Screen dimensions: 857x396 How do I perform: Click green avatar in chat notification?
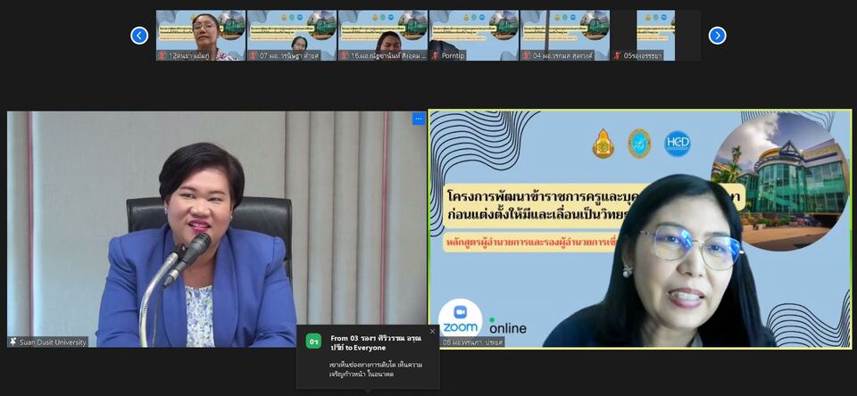point(313,342)
